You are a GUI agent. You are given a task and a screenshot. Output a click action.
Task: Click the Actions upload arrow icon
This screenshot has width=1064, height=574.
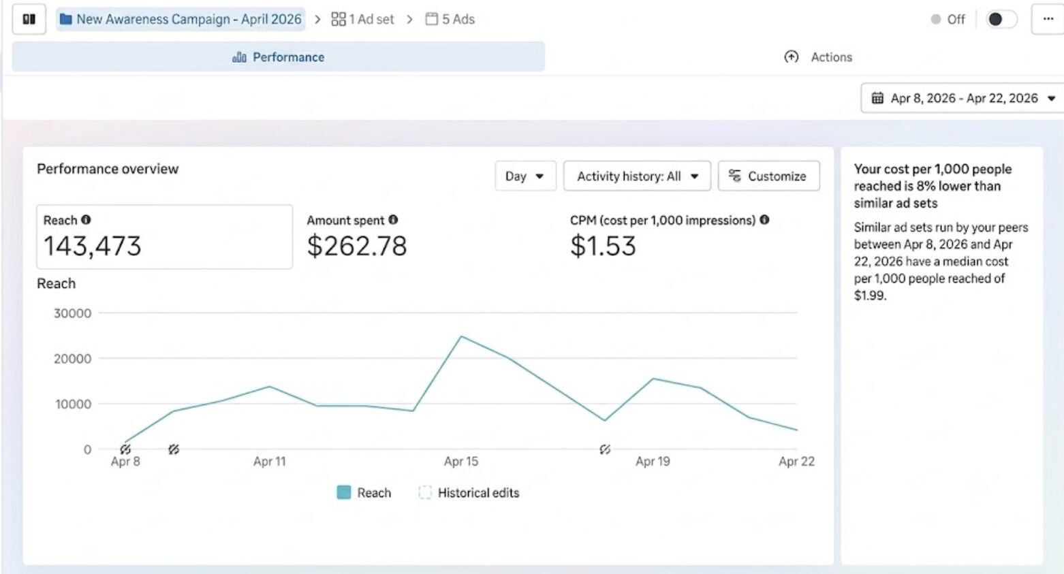791,57
